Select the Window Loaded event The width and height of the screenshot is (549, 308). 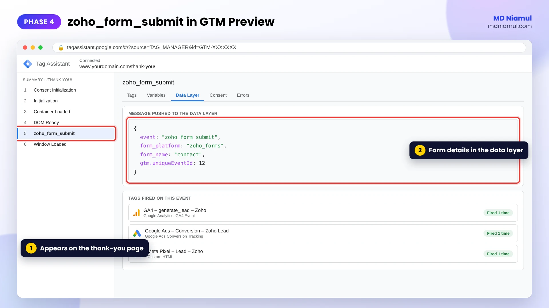point(66,144)
